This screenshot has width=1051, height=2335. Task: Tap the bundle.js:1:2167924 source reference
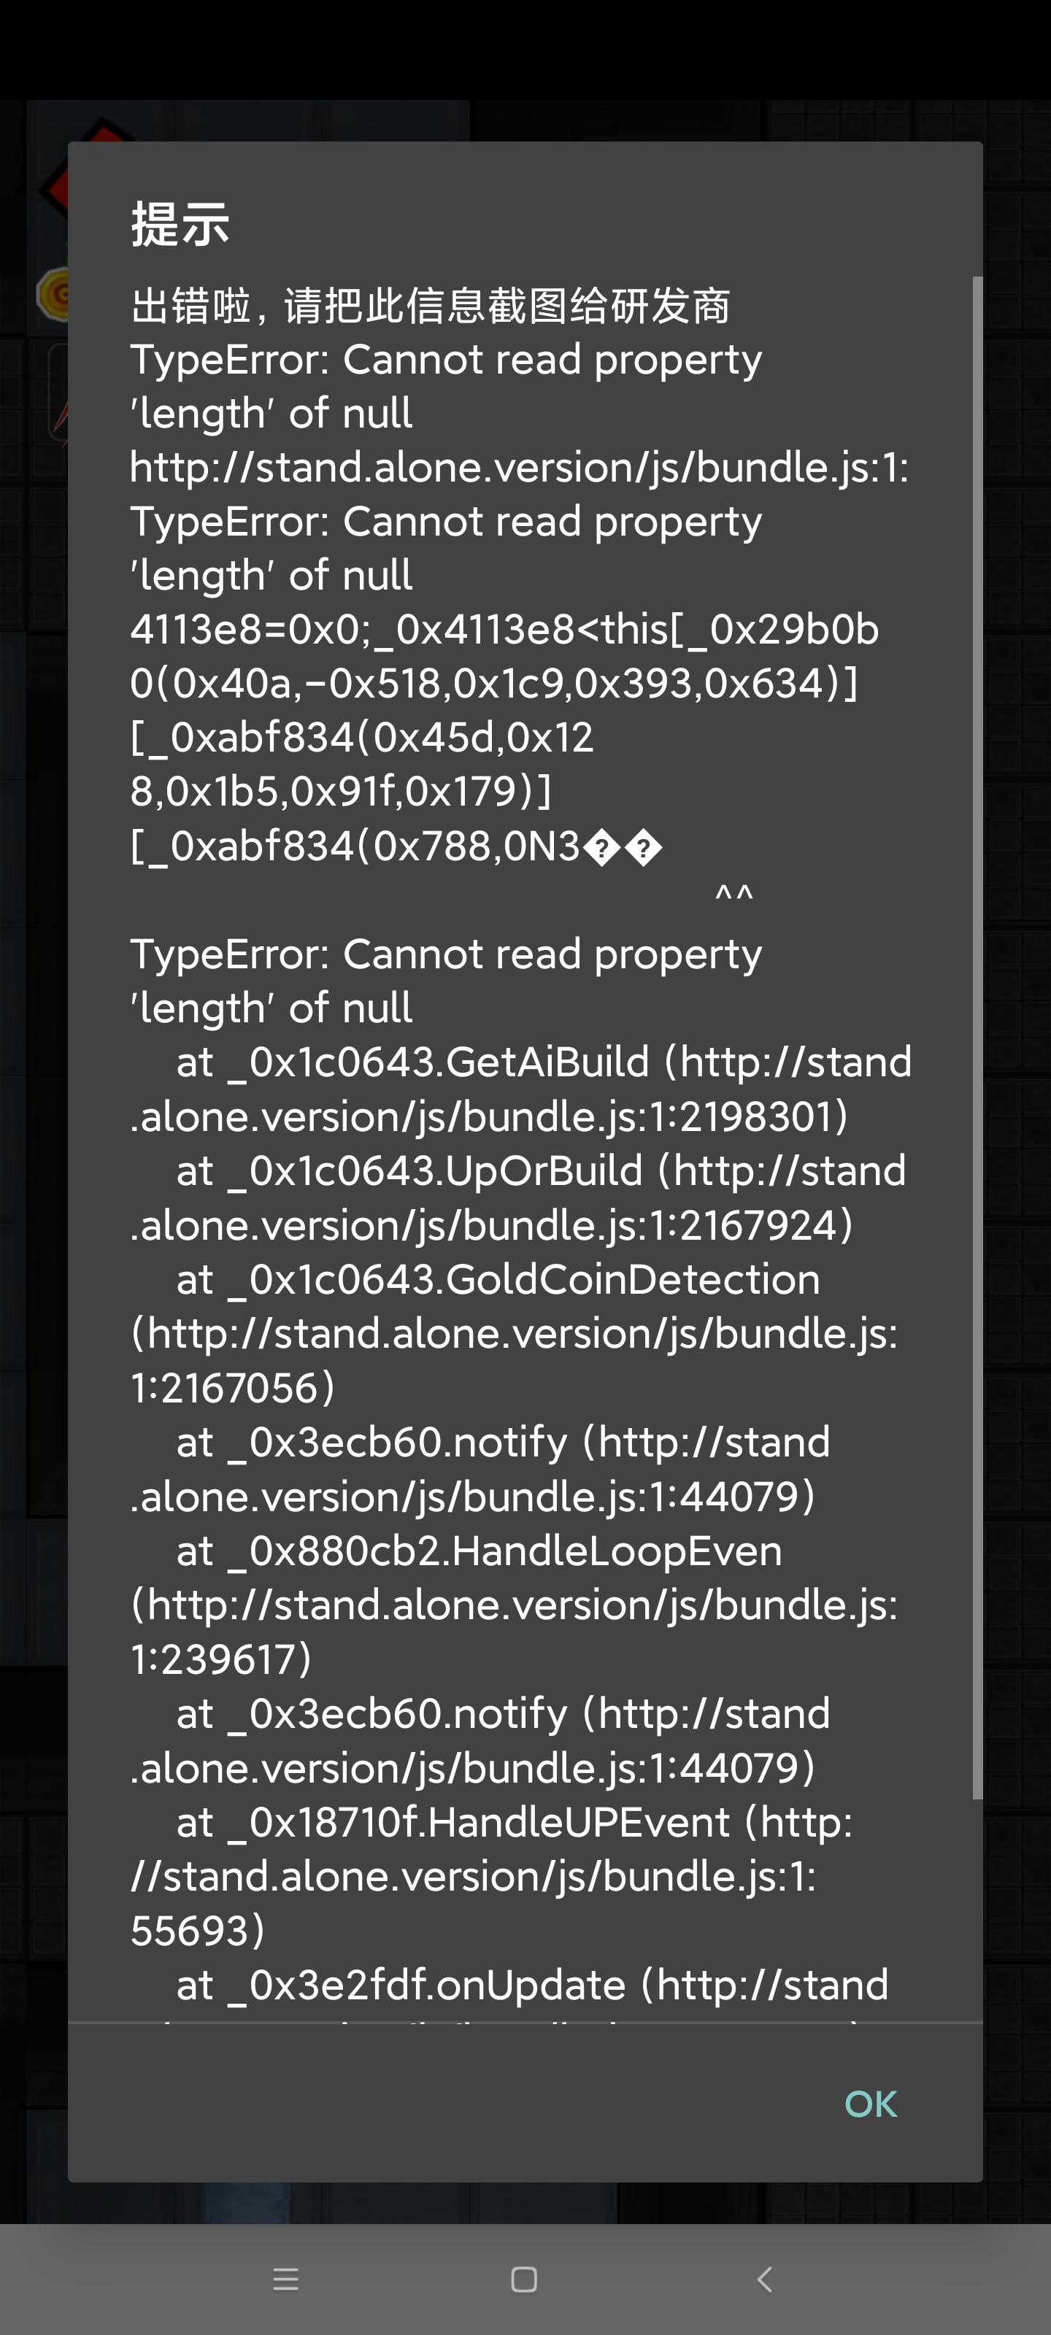point(493,1226)
